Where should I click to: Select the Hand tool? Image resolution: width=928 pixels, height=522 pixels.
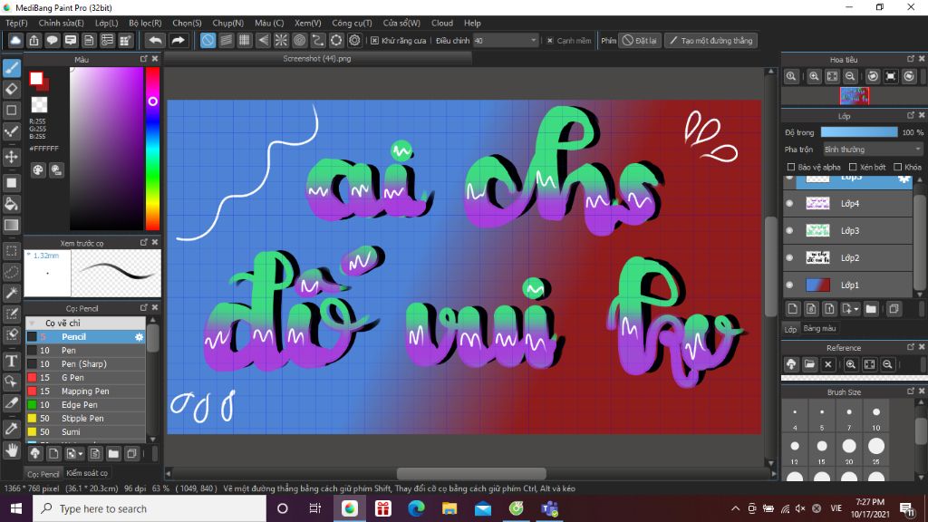coord(12,451)
